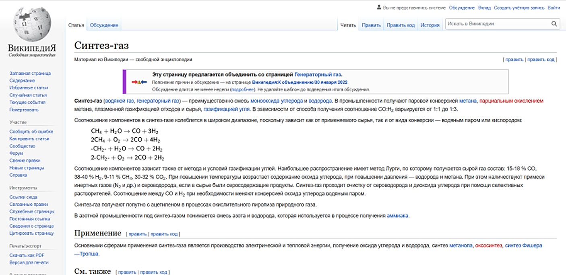Open Заглавная страница in sidebar
The image size is (566, 275).
[x=30, y=73]
